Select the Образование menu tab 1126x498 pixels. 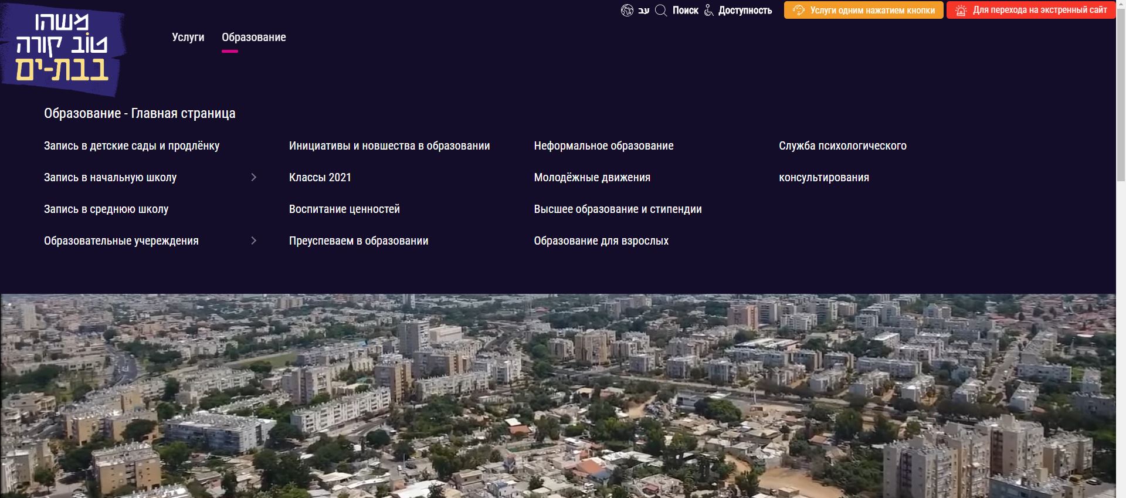point(253,38)
